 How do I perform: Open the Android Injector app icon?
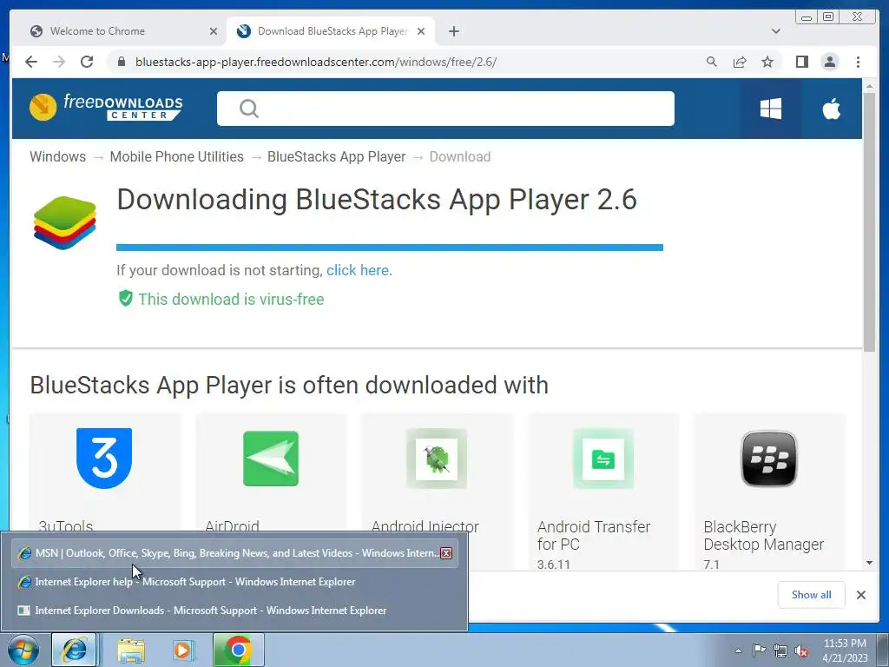tap(437, 459)
